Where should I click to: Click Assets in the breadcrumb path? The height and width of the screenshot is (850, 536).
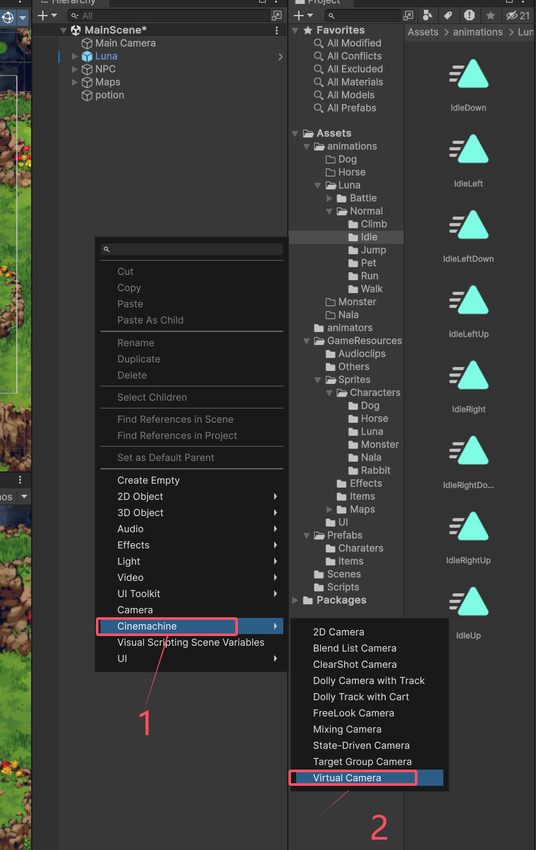tap(423, 32)
